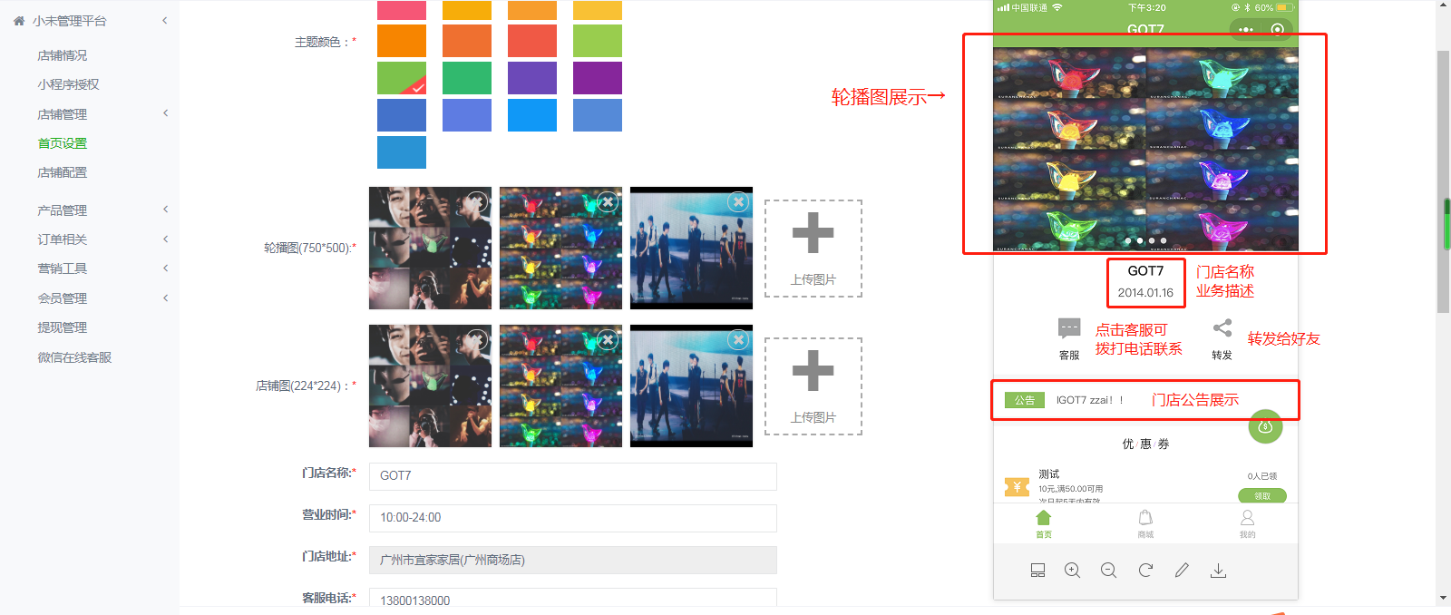Click the zoom out magnifier in preview toolbar
The width and height of the screenshot is (1451, 615).
tap(1108, 571)
